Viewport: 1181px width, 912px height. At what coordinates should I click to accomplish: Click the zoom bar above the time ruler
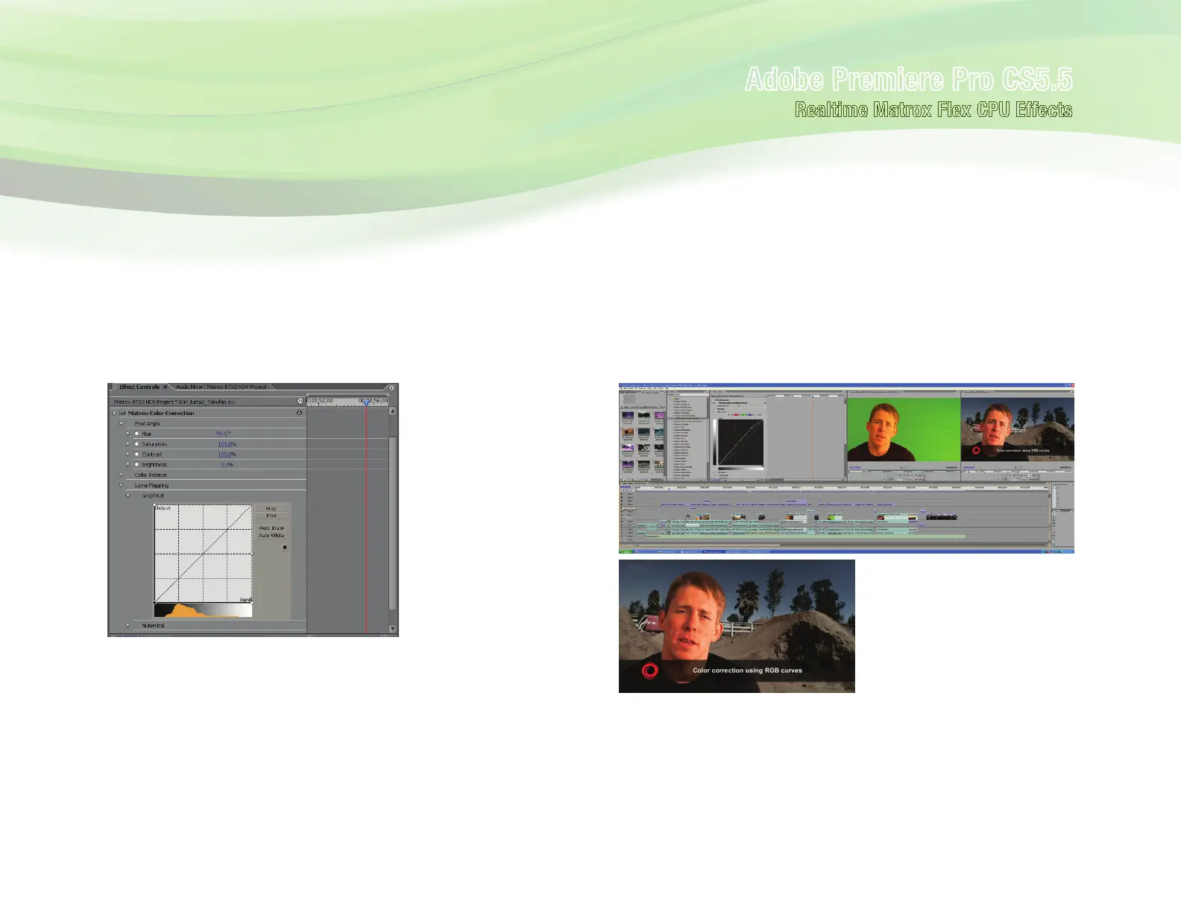point(348,394)
